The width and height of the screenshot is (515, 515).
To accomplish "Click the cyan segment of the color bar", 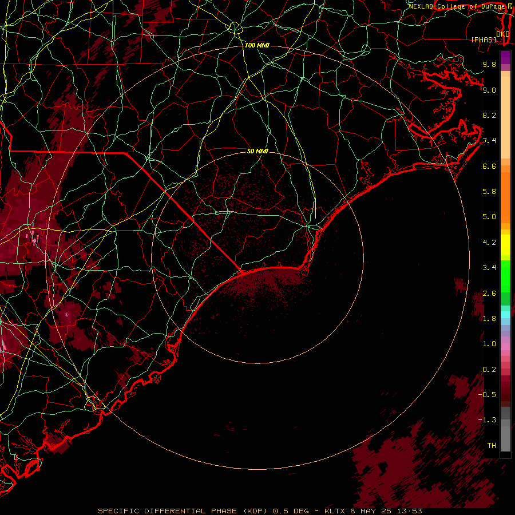I will pos(505,315).
